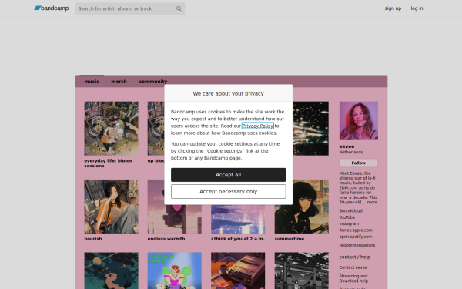Open the open.spotify.com link

pos(355,237)
